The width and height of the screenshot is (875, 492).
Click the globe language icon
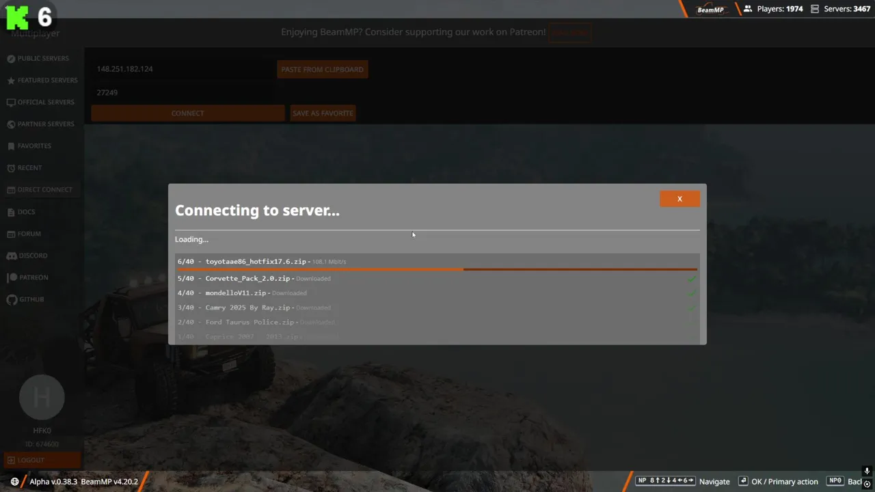pyautogui.click(x=14, y=482)
